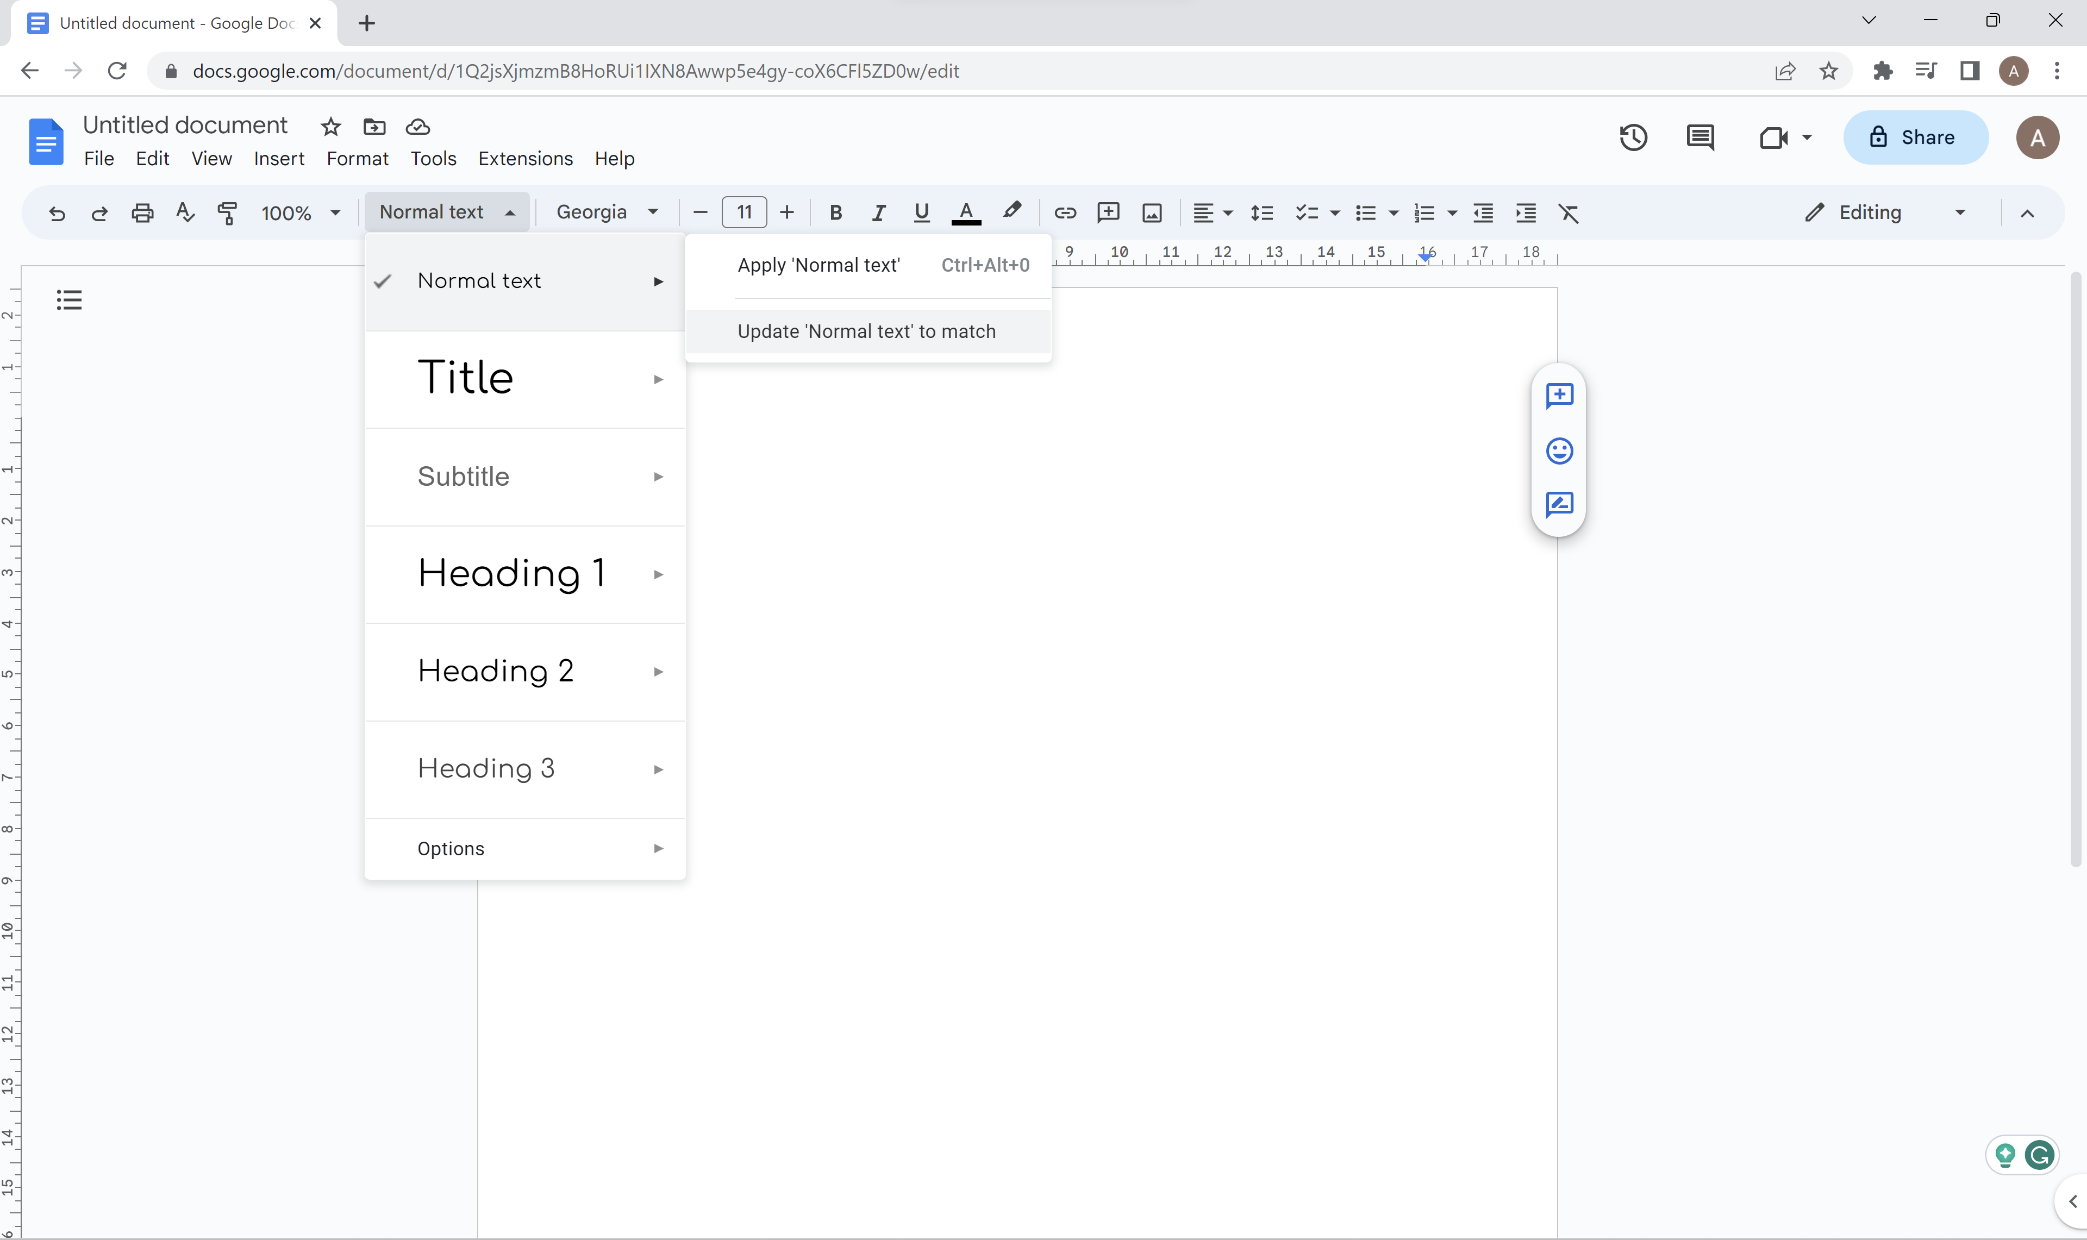Show document outline icon
Viewport: 2087px width, 1240px height.
click(x=70, y=299)
